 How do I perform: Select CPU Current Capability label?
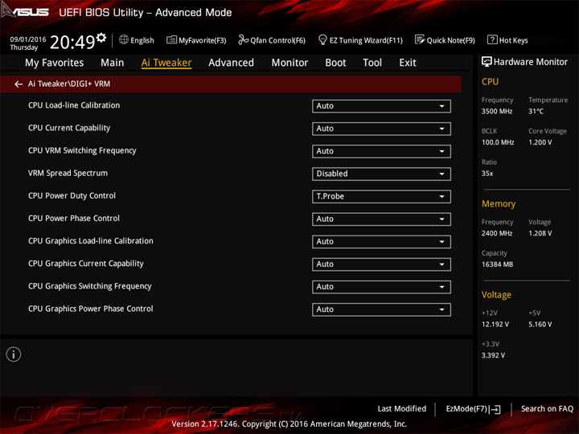tap(69, 128)
